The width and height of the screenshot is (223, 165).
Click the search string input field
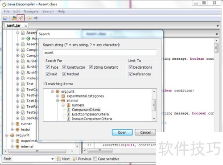100,53
